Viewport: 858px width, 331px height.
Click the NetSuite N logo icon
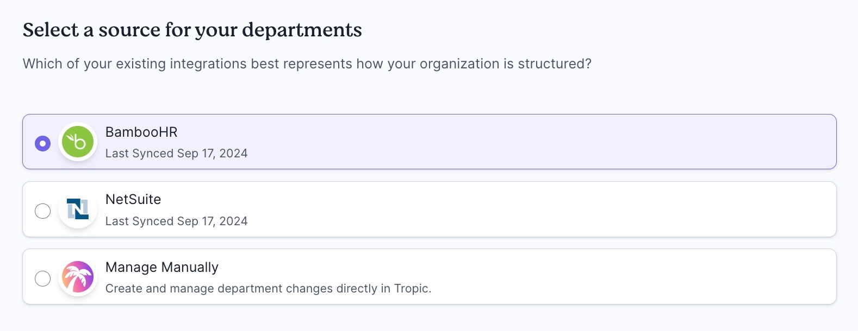(x=78, y=209)
